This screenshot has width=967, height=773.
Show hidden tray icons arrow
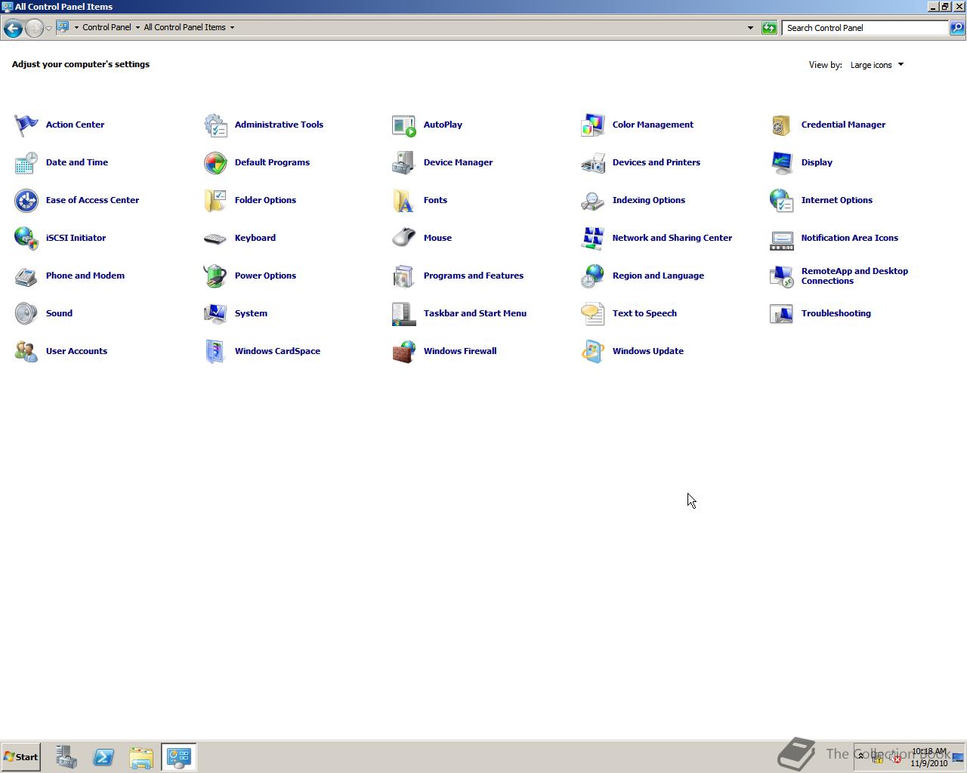pyautogui.click(x=860, y=756)
